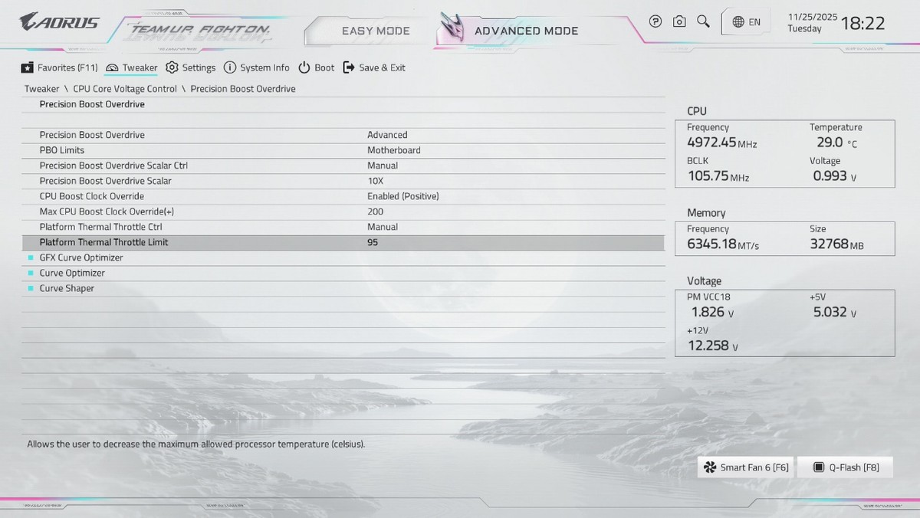The image size is (920, 518).
Task: Expand the Curve Optimizer submenu
Action: click(72, 273)
